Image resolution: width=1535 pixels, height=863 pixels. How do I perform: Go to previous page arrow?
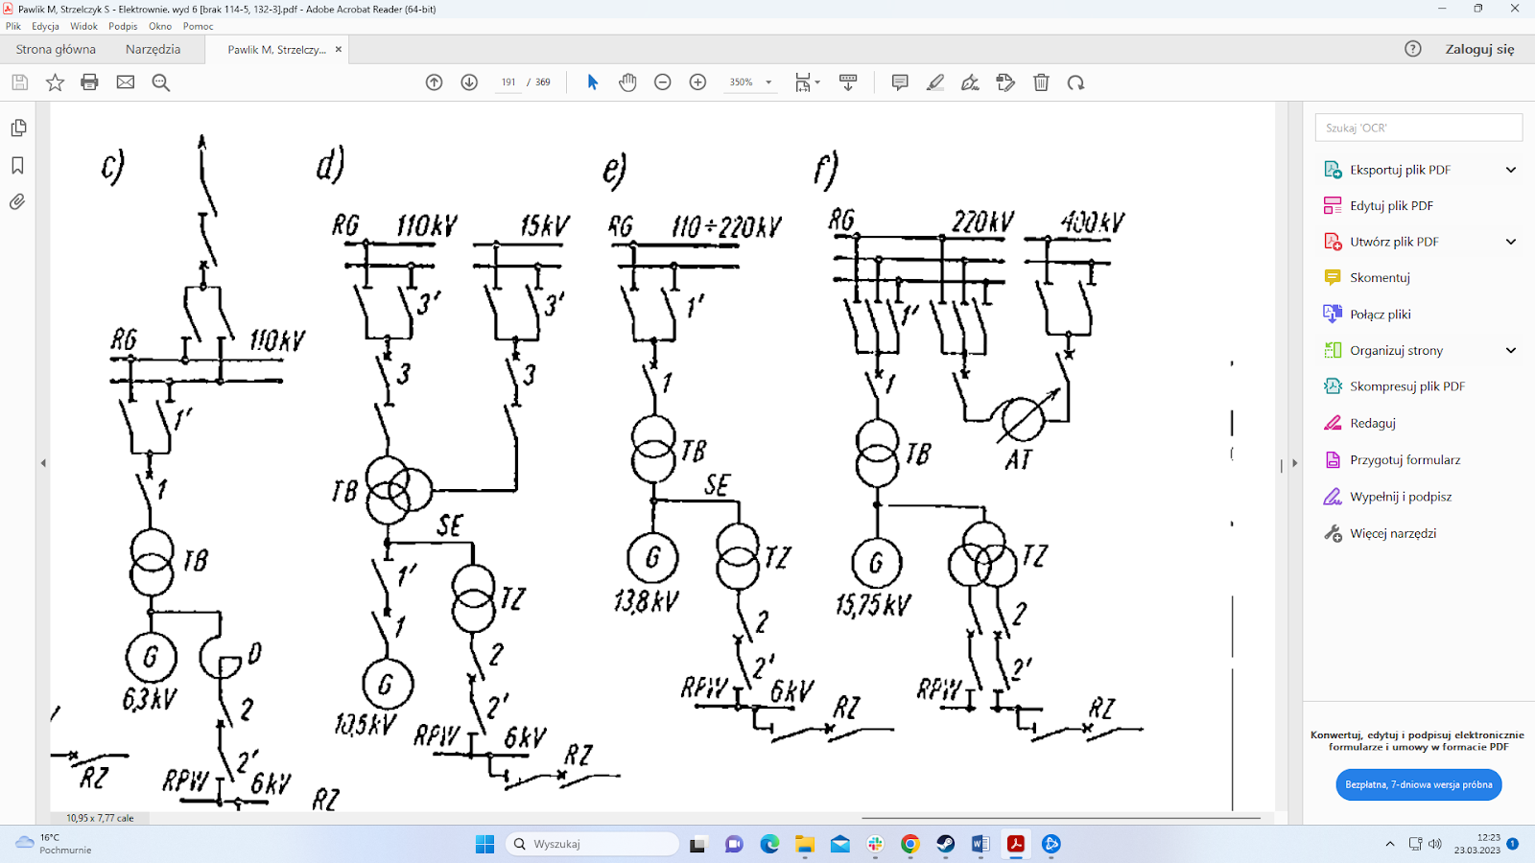click(434, 82)
